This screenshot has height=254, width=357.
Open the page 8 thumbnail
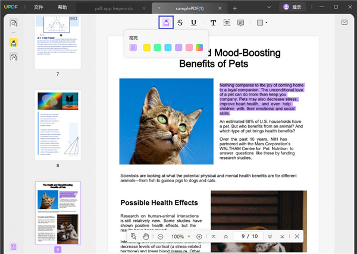[58, 125]
